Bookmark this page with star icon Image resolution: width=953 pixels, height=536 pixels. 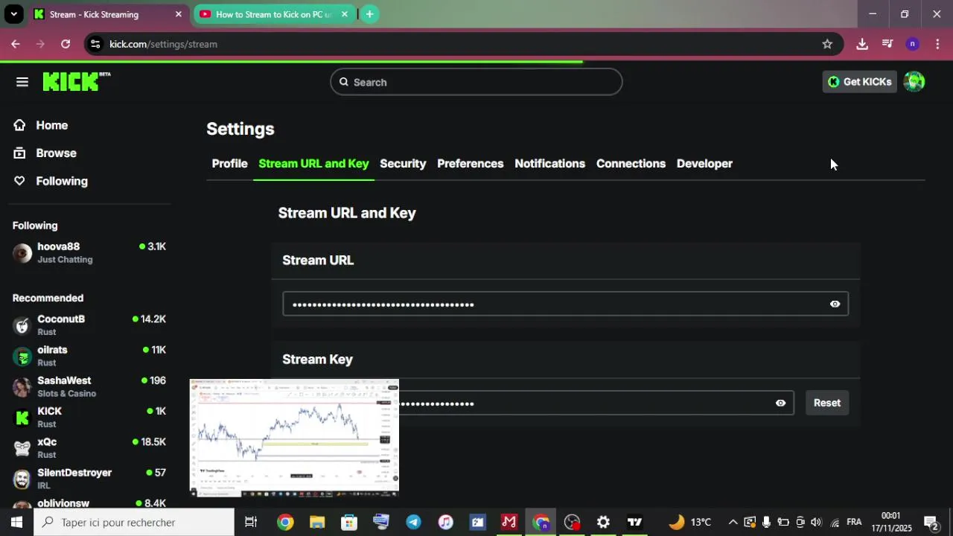coord(827,44)
